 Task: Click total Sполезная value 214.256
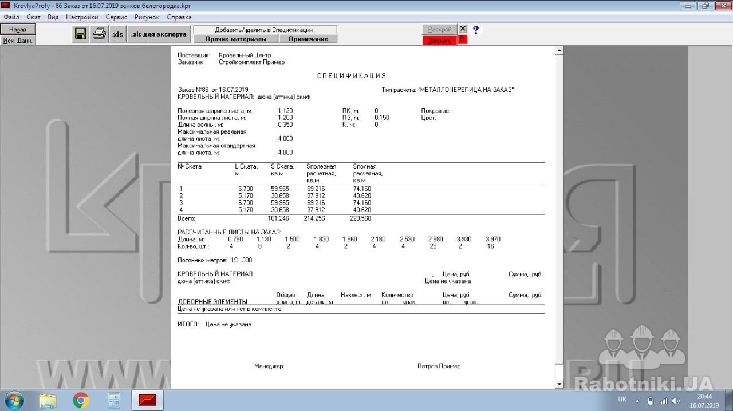coord(314,218)
